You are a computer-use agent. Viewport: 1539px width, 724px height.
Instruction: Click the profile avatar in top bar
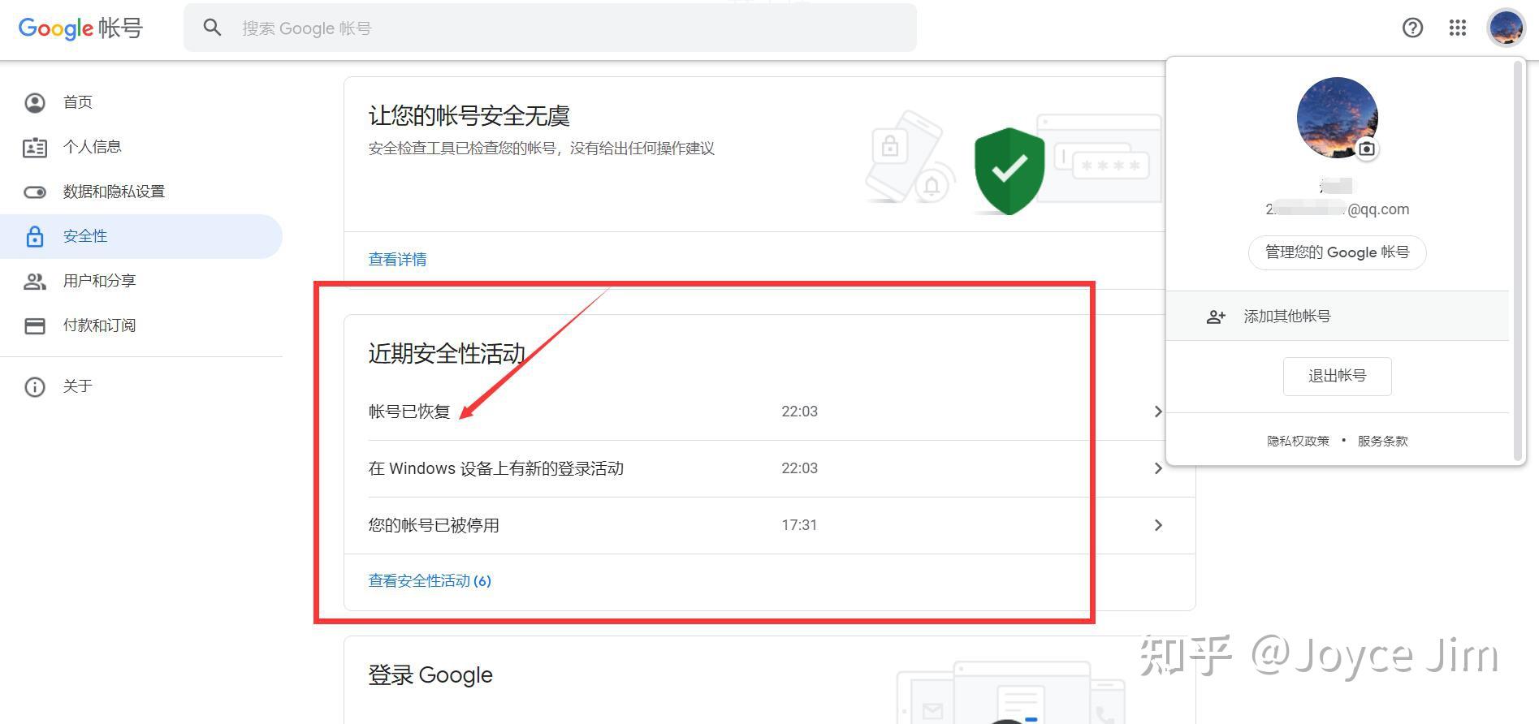[x=1506, y=28]
